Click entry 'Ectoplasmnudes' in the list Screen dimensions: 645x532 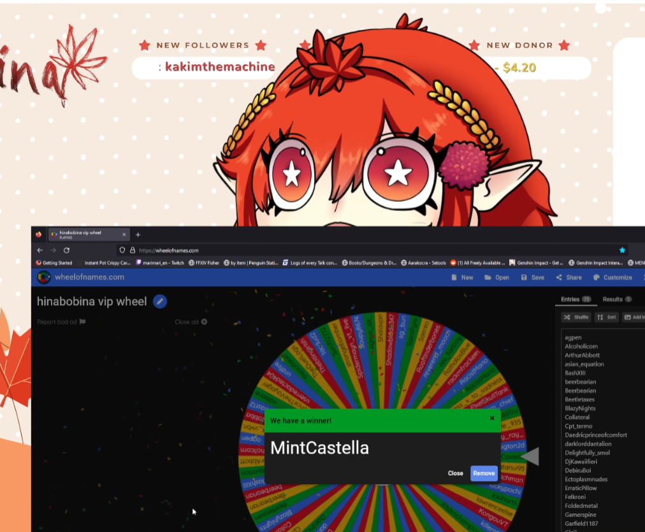pyautogui.click(x=586, y=479)
